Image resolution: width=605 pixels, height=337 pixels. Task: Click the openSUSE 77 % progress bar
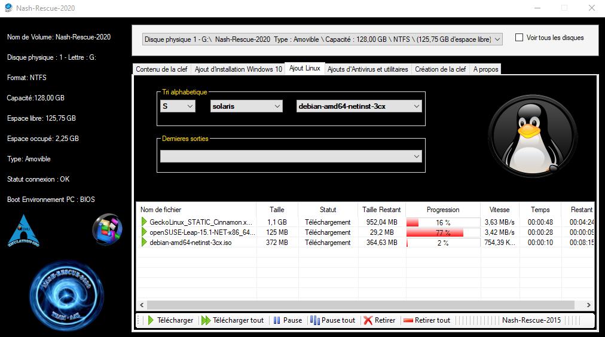(443, 232)
